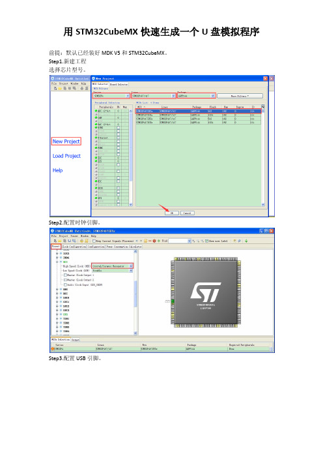Check Master Clock Output 1

pyautogui.click(x=65, y=275)
